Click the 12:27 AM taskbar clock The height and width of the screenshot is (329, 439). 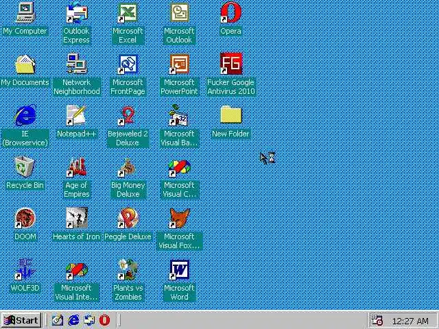tap(410, 321)
